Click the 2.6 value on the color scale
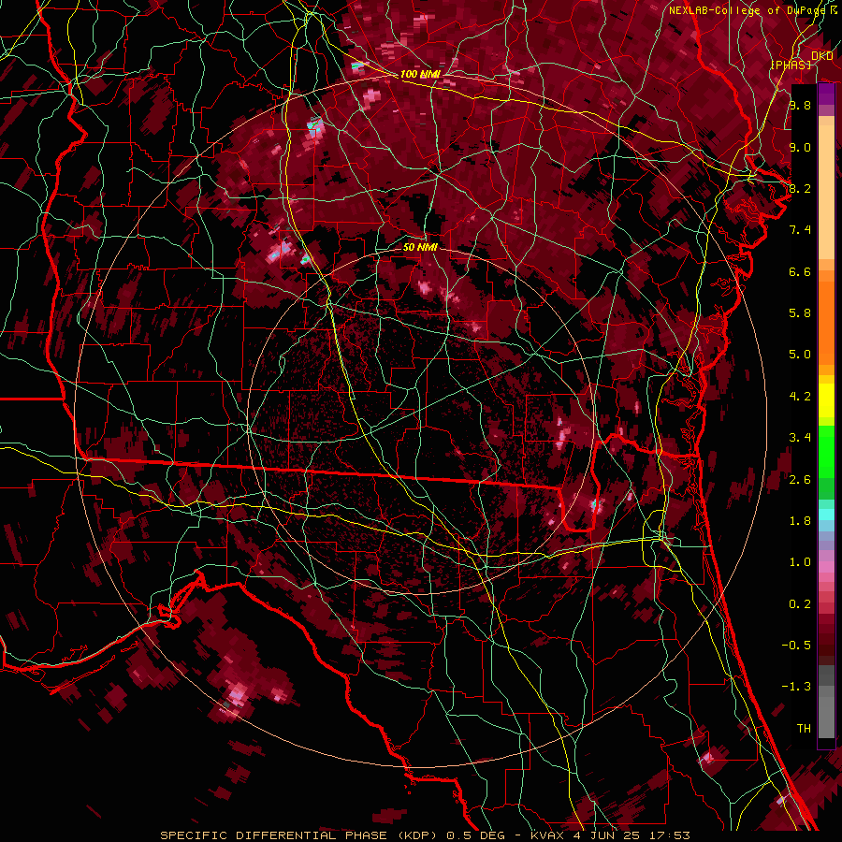Image resolution: width=842 pixels, height=842 pixels. 800,479
